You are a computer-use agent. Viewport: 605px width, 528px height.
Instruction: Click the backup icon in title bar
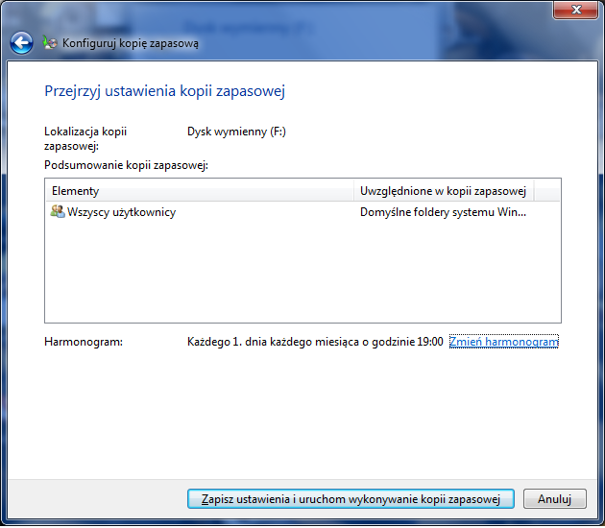pyautogui.click(x=51, y=43)
